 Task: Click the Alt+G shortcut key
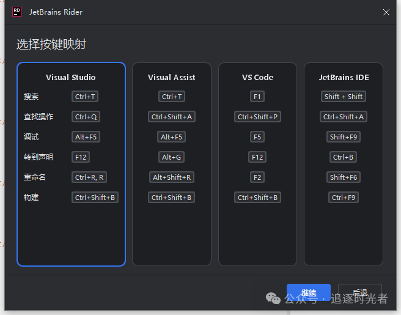[172, 157]
